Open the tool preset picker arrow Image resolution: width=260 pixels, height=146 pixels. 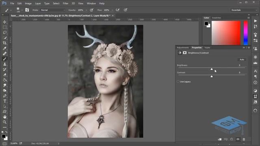coord(11,10)
